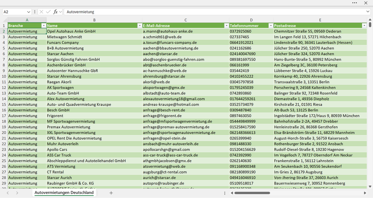Click the sheet tab bar options dots
Image resolution: width=373 pixels, height=198 pixels.
225,193
